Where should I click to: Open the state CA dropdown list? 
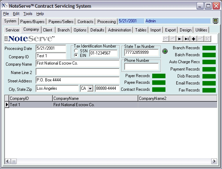click(90, 89)
